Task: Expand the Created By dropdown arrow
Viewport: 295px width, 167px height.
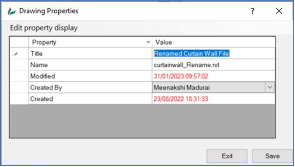Action: (x=270, y=87)
